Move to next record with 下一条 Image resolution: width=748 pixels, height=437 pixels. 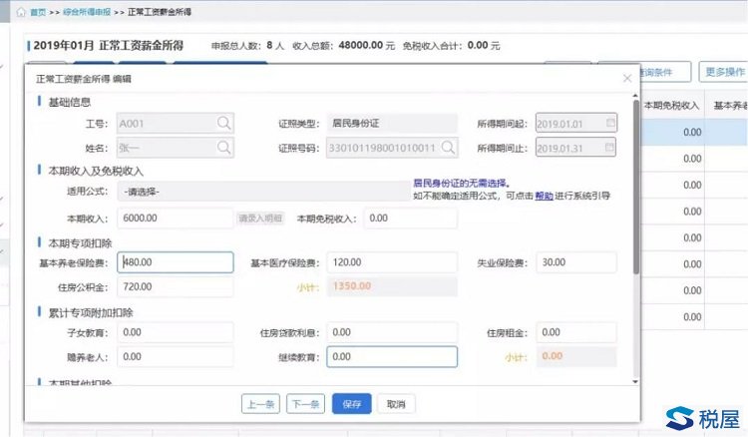pos(304,404)
